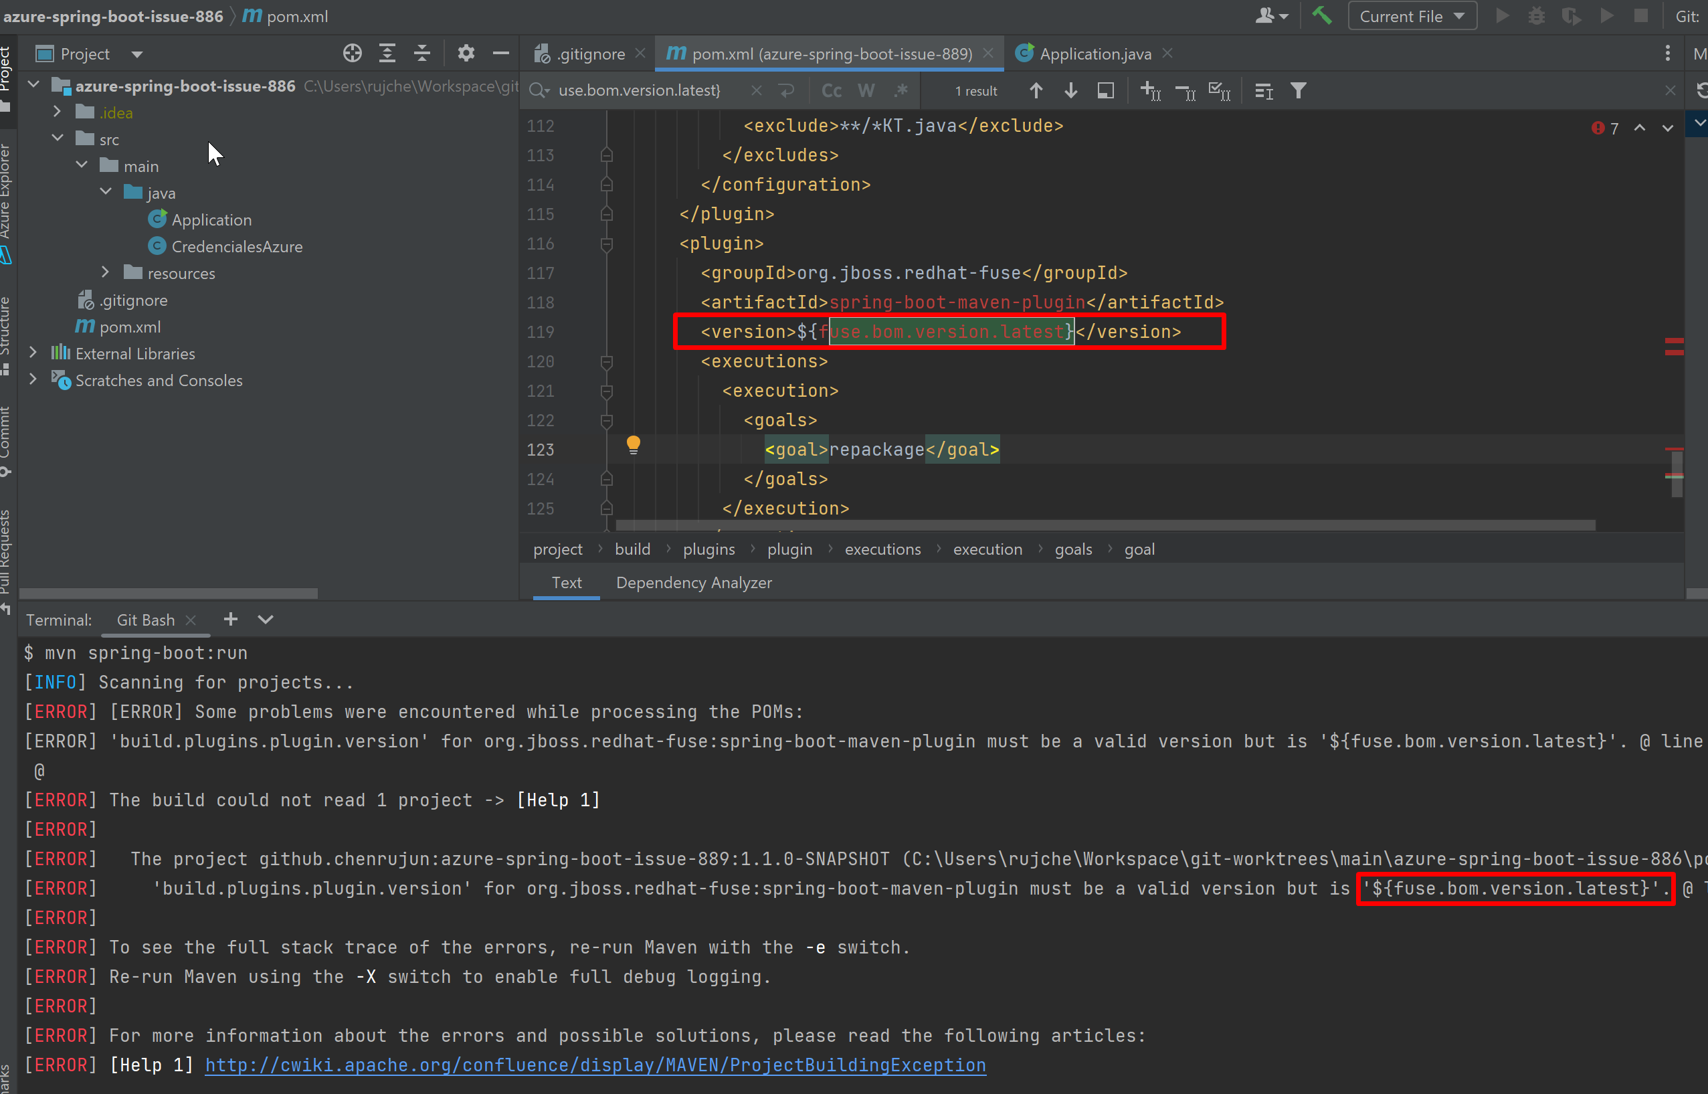
Task: Toggle Regex mode in search bar
Action: (x=900, y=90)
